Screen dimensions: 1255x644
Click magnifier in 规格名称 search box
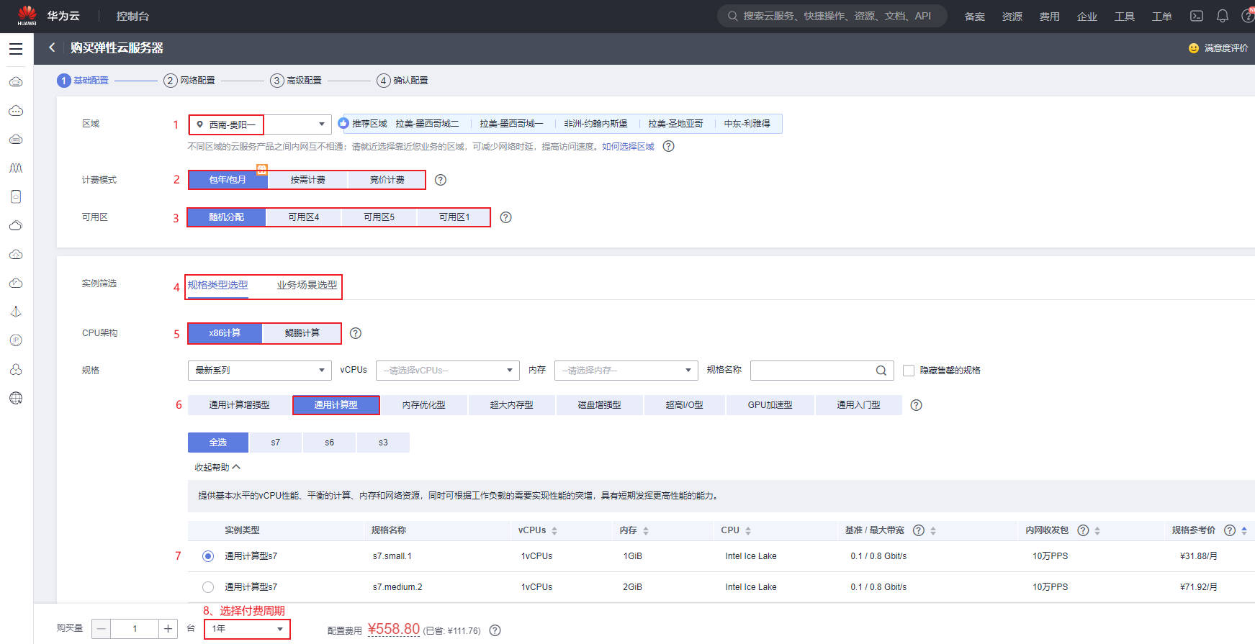point(881,371)
